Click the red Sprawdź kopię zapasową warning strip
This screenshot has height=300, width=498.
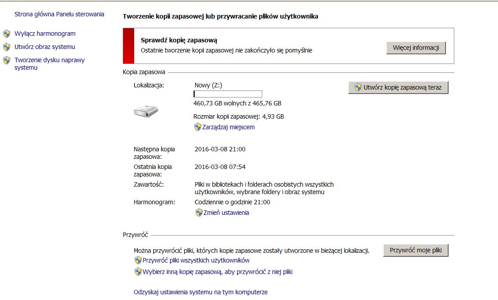pos(128,46)
